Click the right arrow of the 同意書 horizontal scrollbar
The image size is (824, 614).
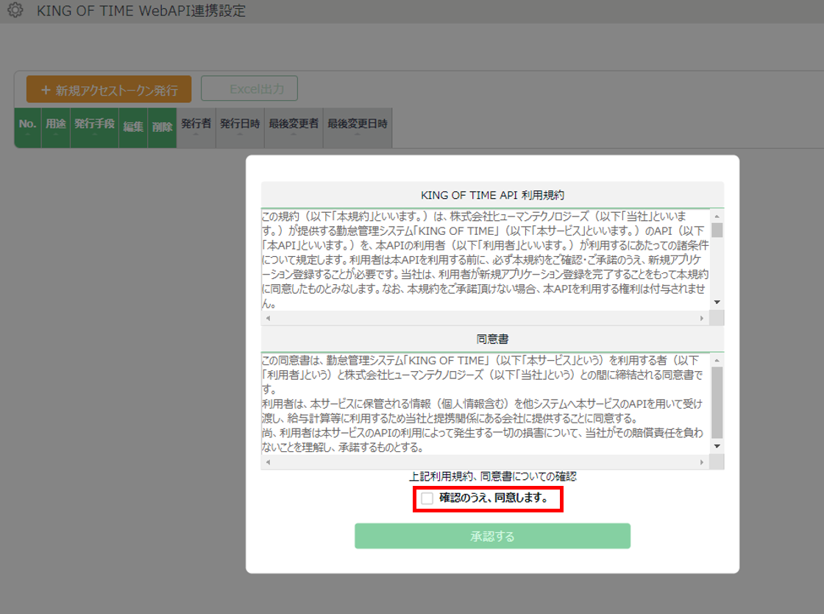pos(702,462)
